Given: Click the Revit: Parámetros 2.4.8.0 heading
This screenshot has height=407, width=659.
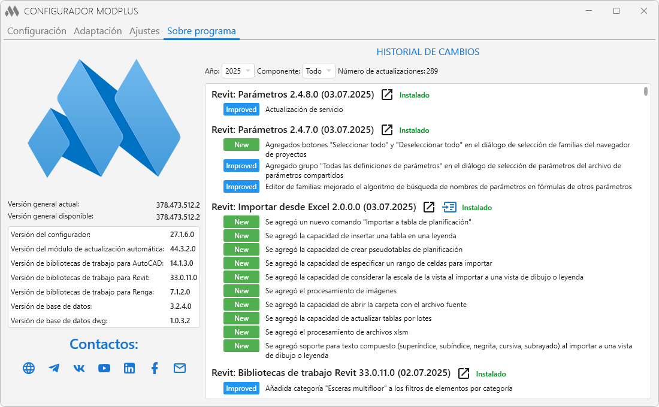Looking at the screenshot, I should pos(292,95).
